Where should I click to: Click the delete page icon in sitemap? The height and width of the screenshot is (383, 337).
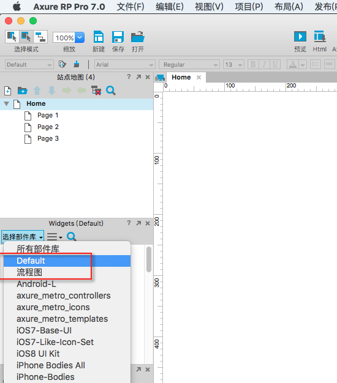point(96,91)
